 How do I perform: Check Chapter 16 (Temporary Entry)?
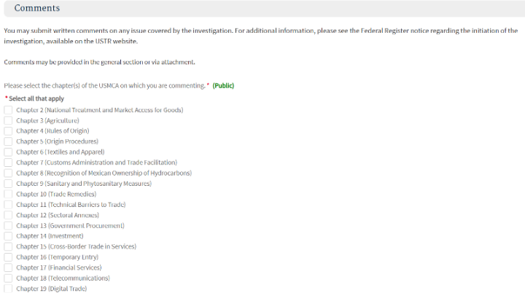coord(8,257)
